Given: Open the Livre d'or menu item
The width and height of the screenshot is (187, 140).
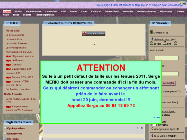Looking at the screenshot, I should pyautogui.click(x=96, y=12).
